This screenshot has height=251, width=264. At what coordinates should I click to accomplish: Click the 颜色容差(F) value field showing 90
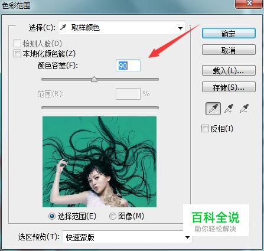coord(128,66)
